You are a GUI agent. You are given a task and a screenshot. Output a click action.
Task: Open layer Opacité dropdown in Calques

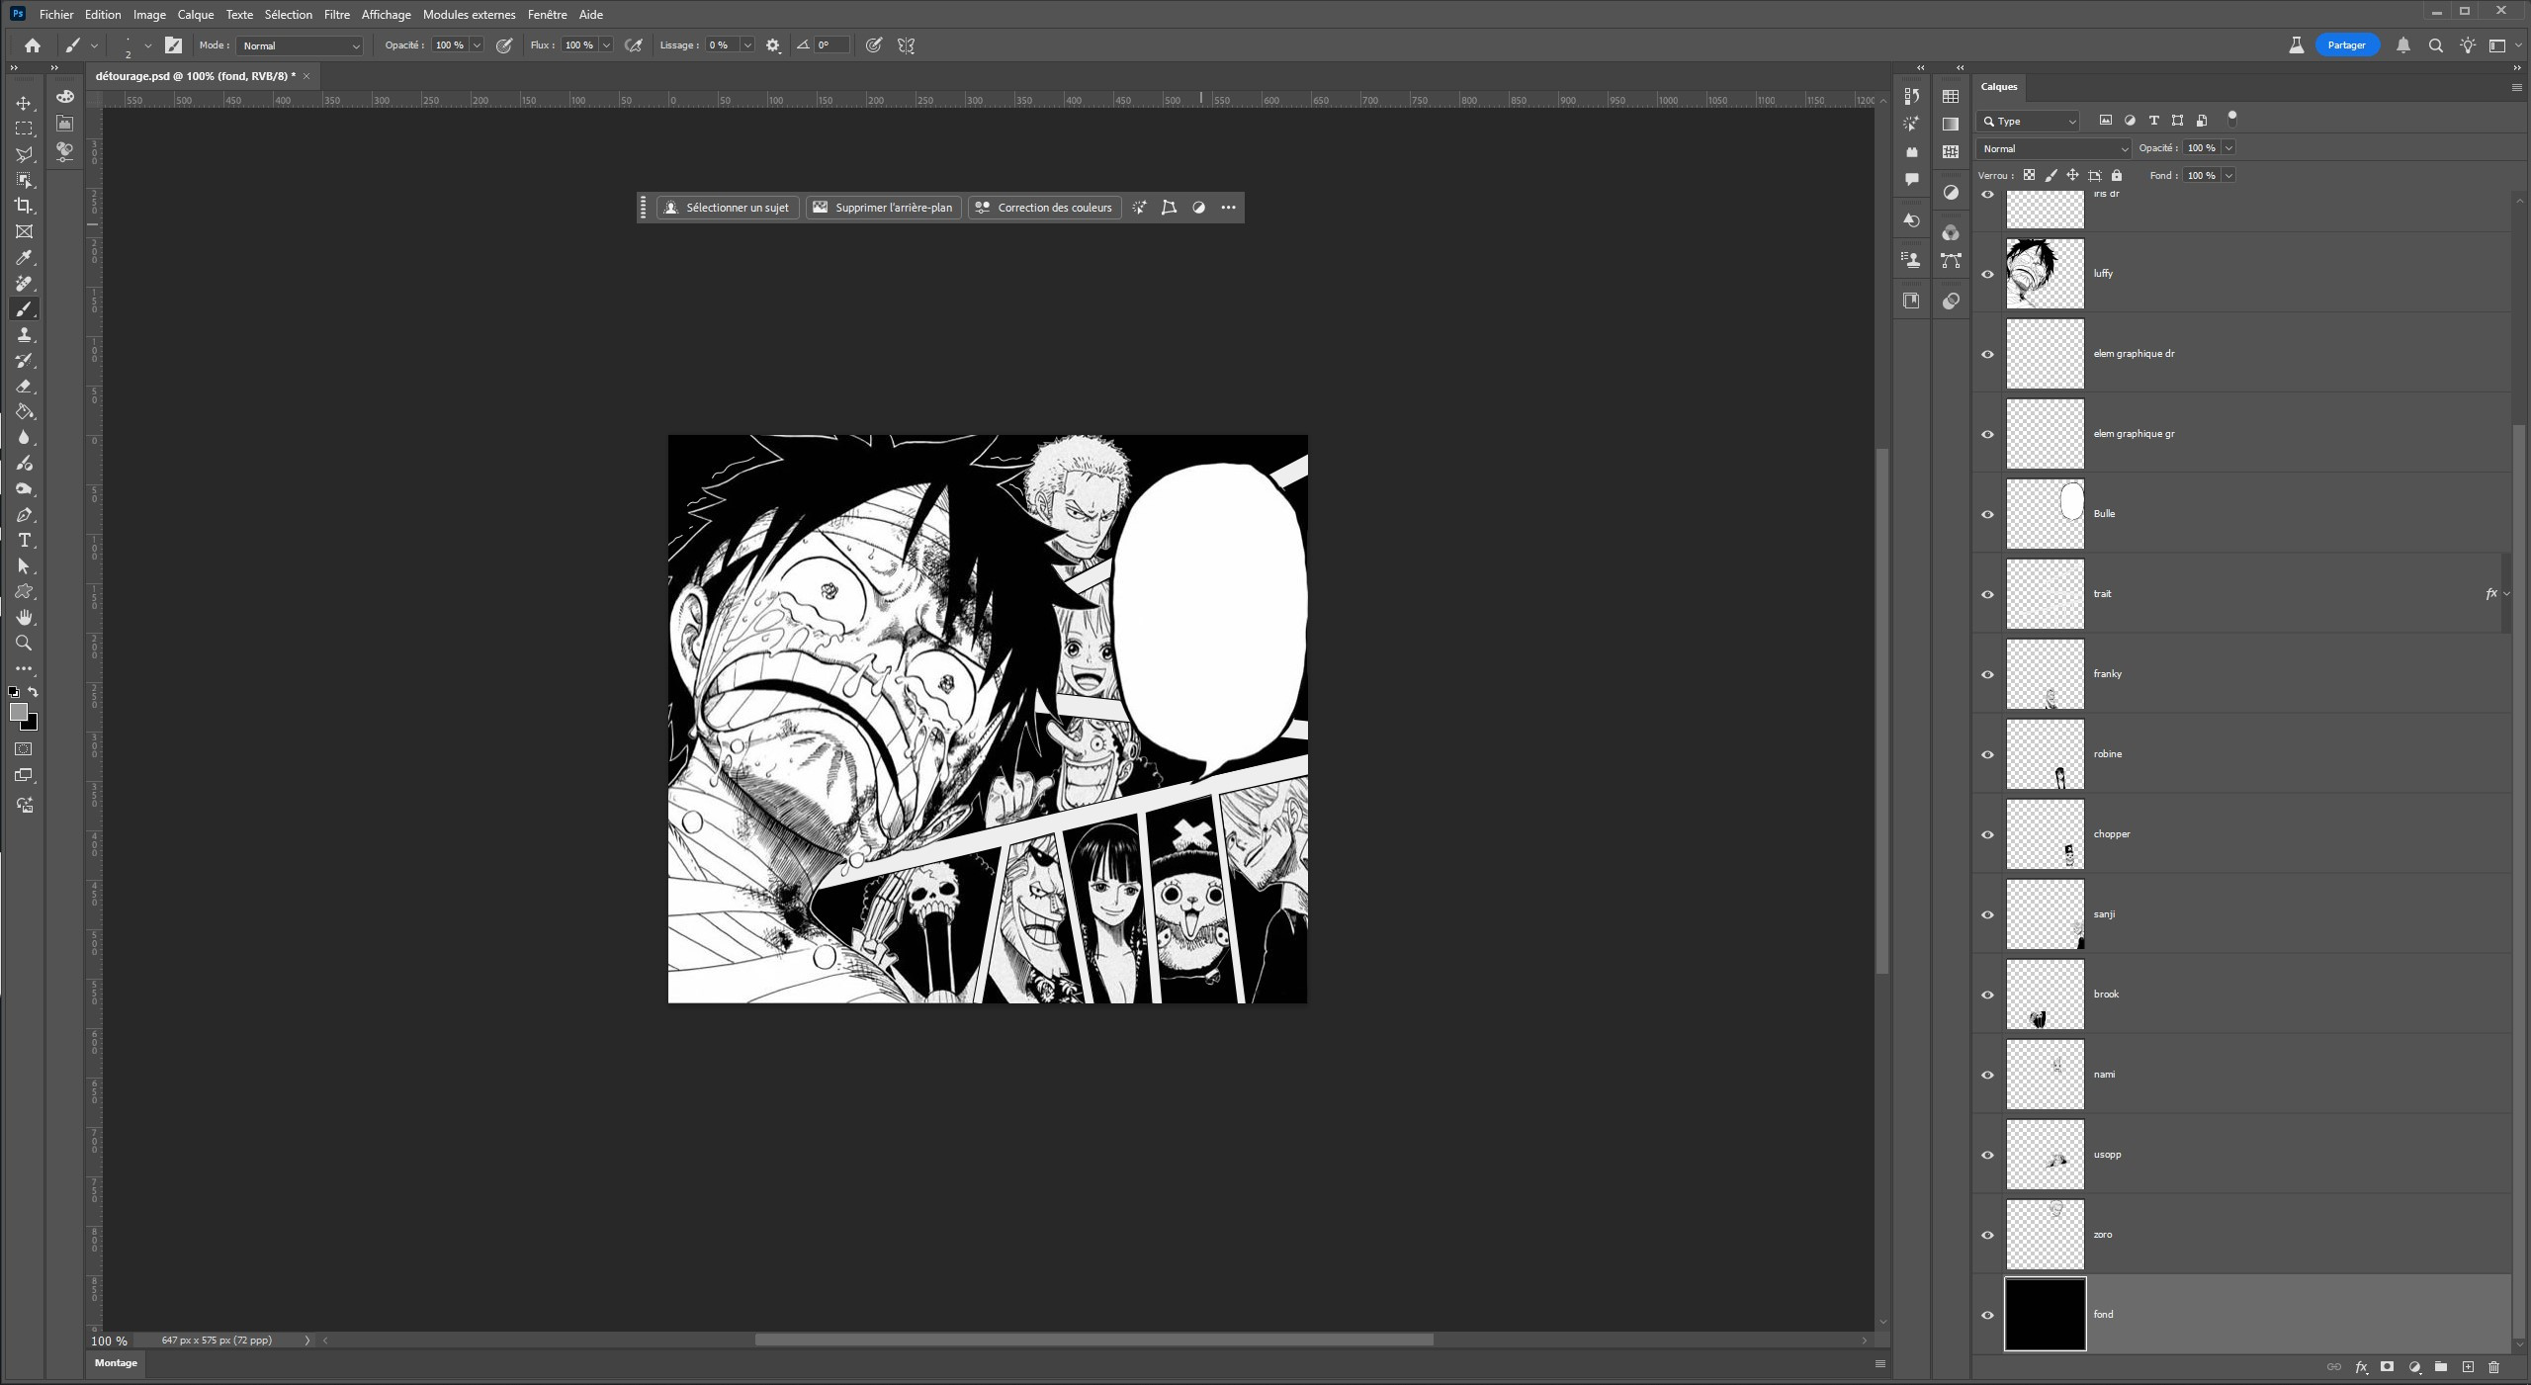2228,148
